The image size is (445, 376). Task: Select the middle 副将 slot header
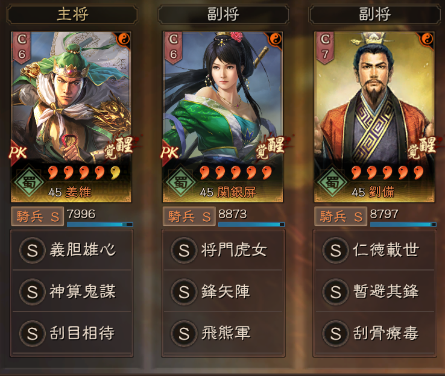(x=223, y=14)
